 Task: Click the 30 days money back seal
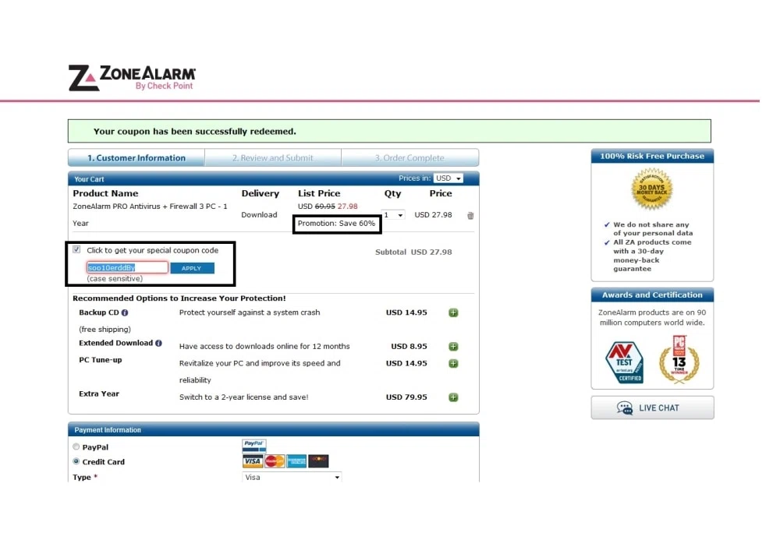click(x=651, y=189)
